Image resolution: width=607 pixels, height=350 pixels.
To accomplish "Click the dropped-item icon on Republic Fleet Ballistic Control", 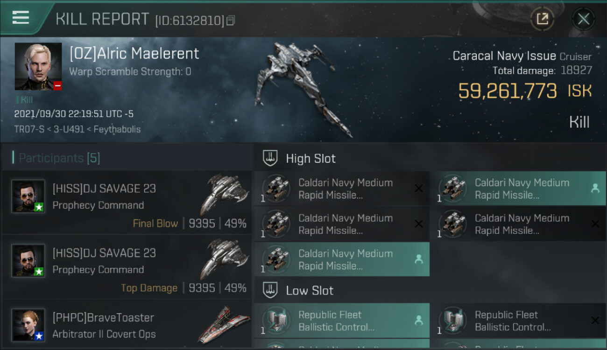I will point(418,321).
